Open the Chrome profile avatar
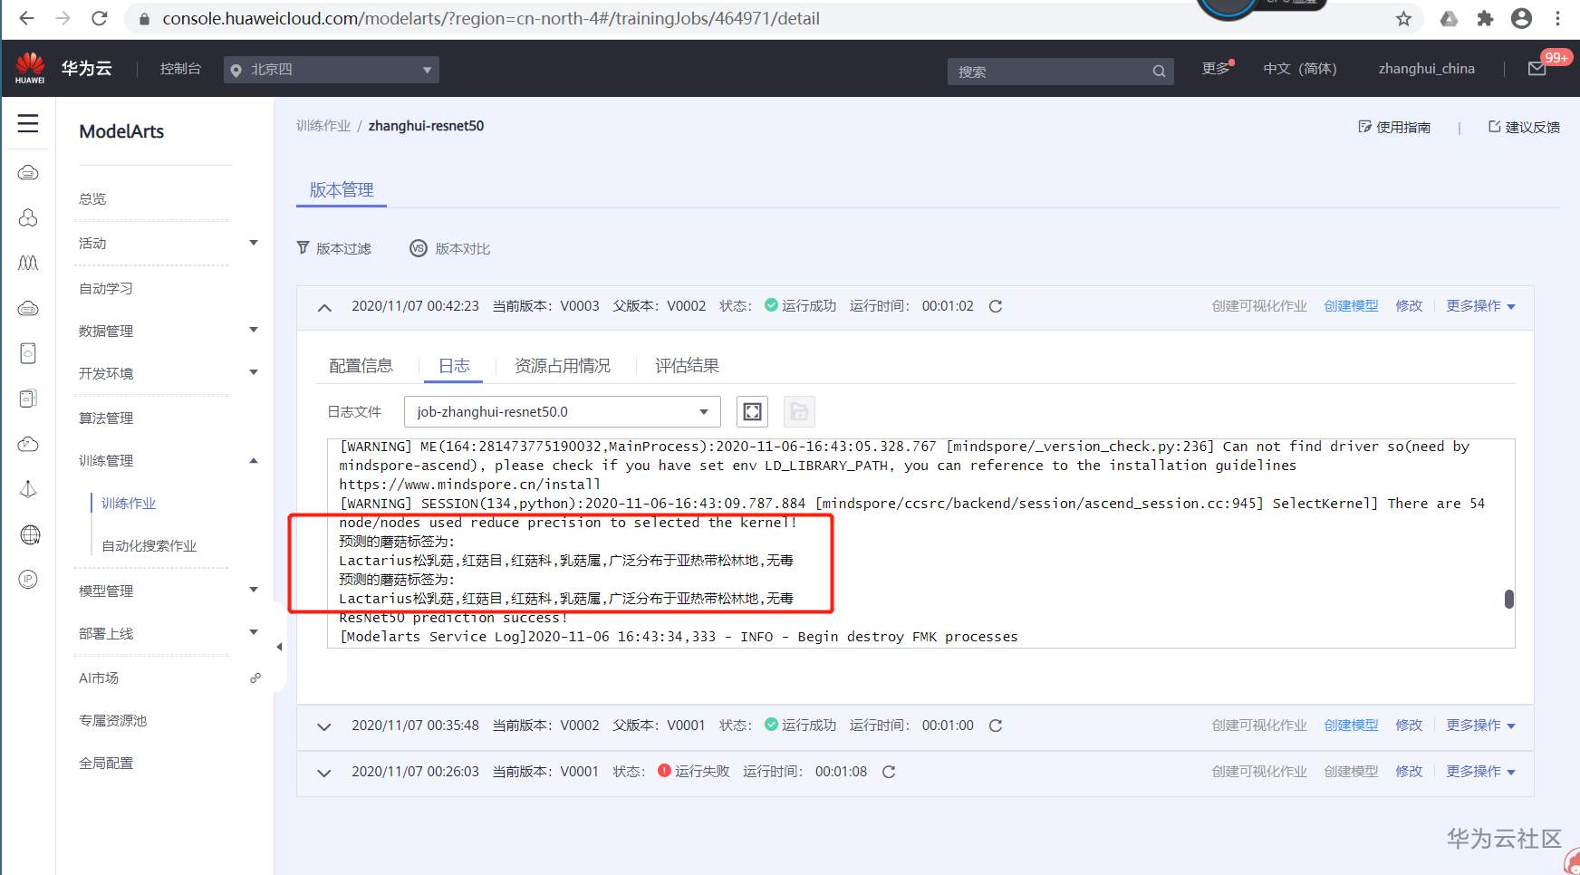This screenshot has width=1580, height=875. [x=1522, y=18]
